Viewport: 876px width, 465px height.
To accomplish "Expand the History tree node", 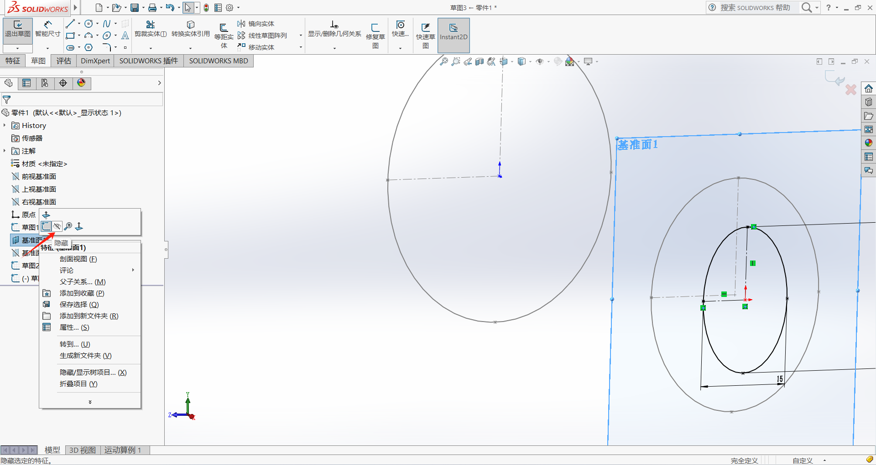I will coord(5,125).
